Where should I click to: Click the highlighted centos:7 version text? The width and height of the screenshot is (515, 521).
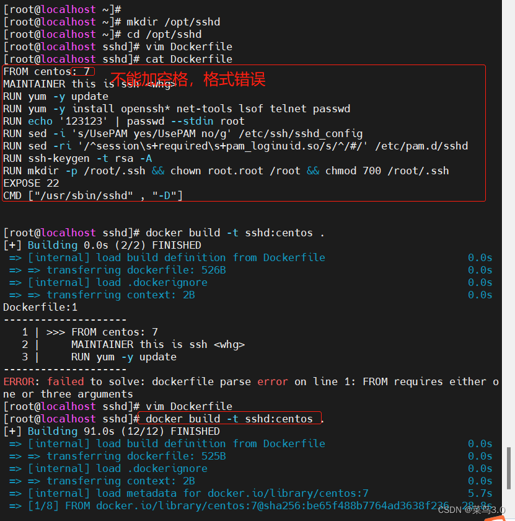click(x=82, y=71)
